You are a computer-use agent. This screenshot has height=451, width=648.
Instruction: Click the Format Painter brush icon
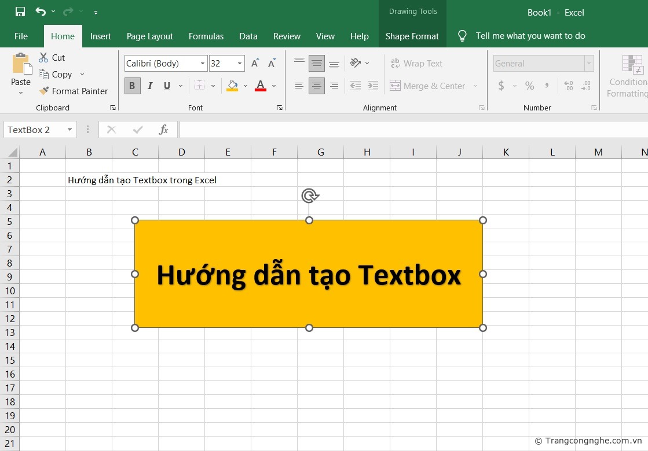[44, 91]
